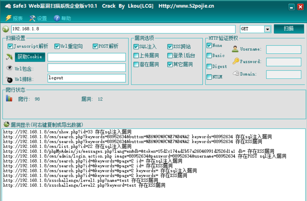Disable the SQL注入 checkbox
Screen dimensions: 307x201
click(x=136, y=47)
